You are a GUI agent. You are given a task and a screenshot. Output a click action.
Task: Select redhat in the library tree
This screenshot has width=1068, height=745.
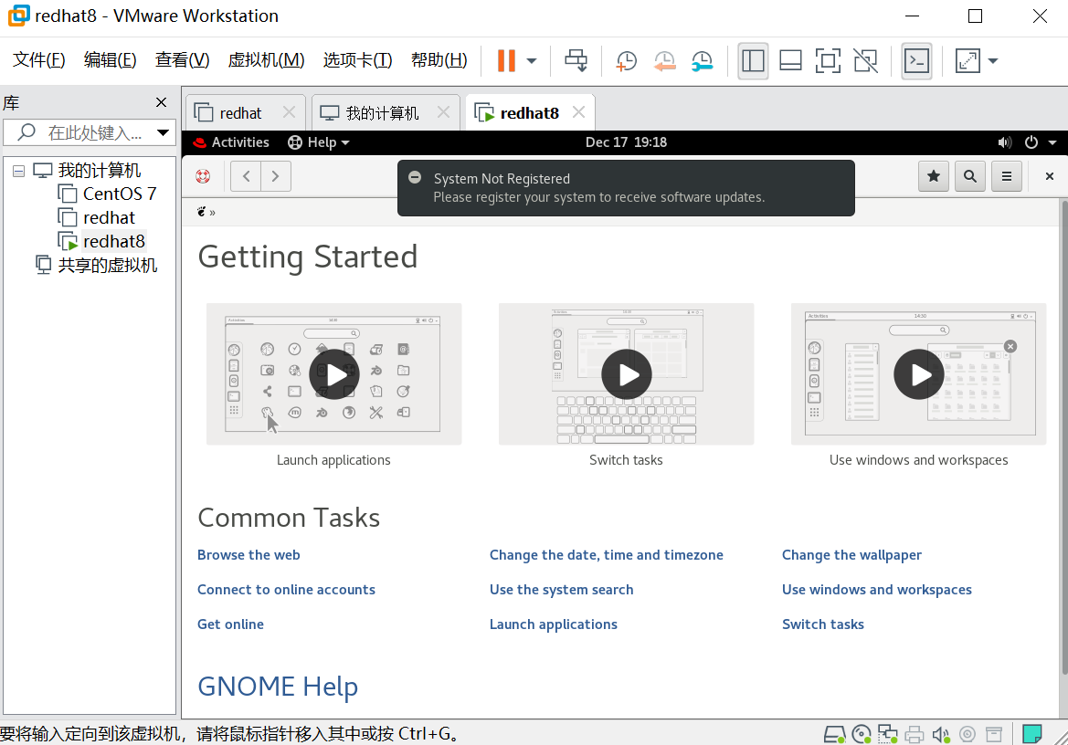109,217
